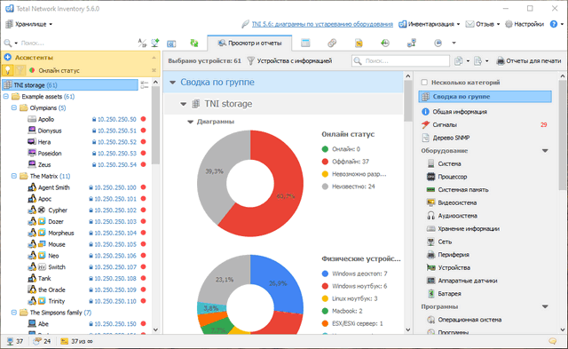Collapse the Сводка по группе section

[173, 83]
